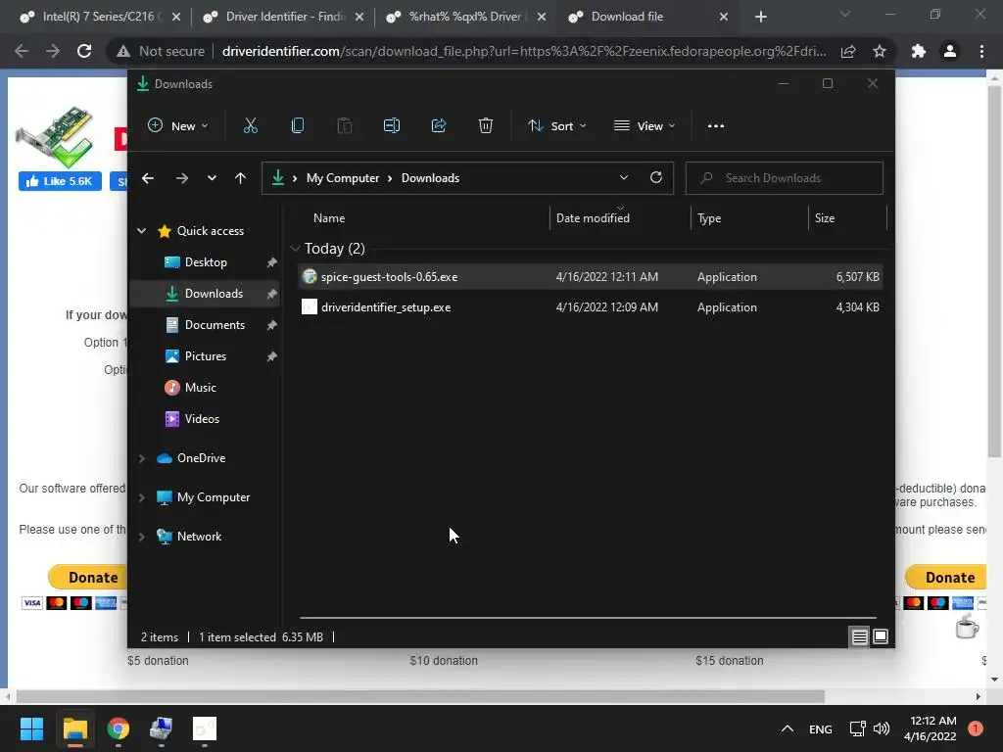Open Chrome profile avatar icon
The width and height of the screenshot is (1003, 752).
(950, 51)
